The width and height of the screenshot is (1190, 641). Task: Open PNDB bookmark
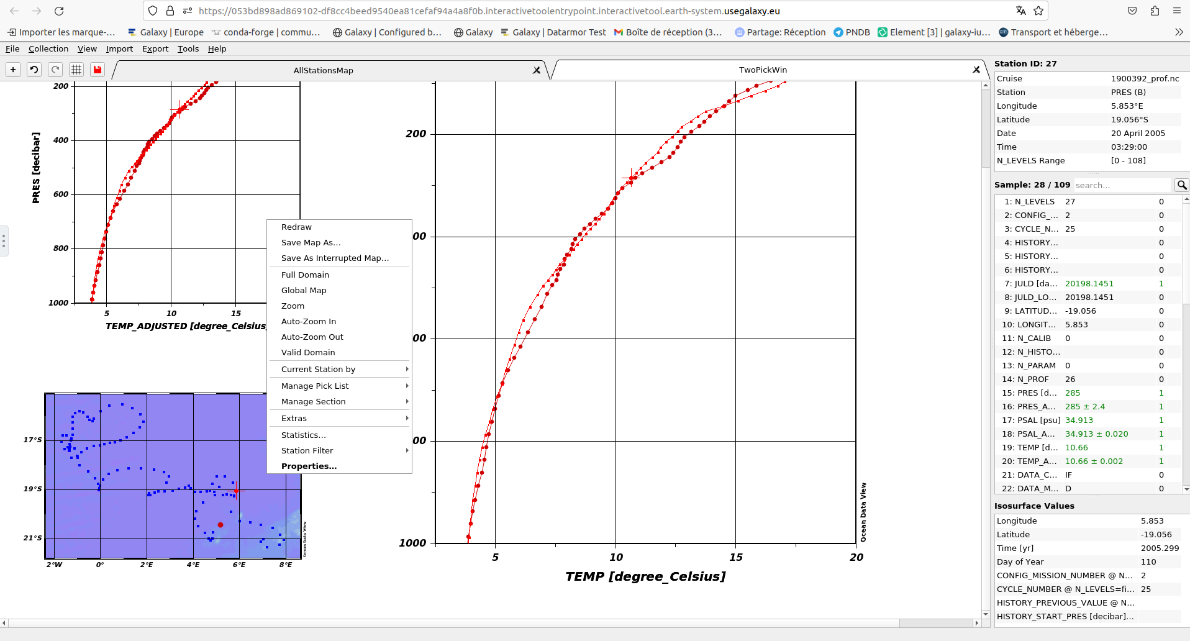coord(852,32)
